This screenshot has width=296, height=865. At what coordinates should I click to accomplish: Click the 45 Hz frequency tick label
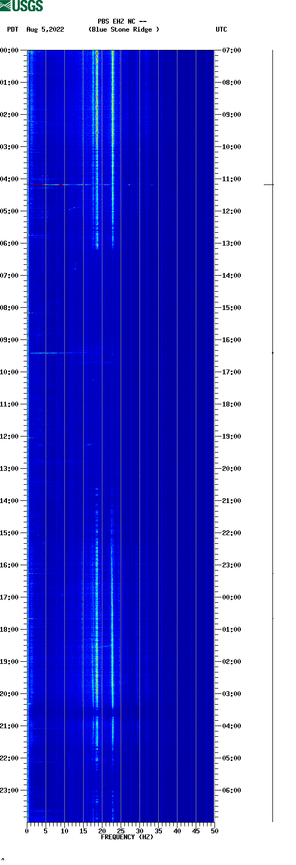coord(196,831)
